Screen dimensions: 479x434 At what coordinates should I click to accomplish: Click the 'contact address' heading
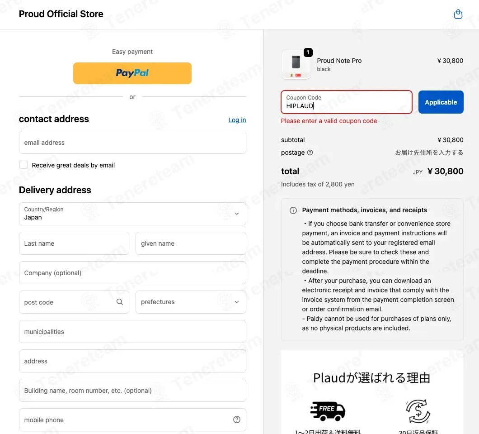pos(54,119)
